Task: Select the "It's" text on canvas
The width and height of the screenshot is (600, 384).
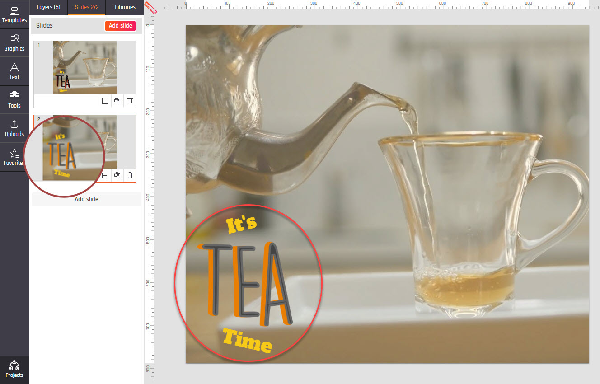Action: coord(241,224)
